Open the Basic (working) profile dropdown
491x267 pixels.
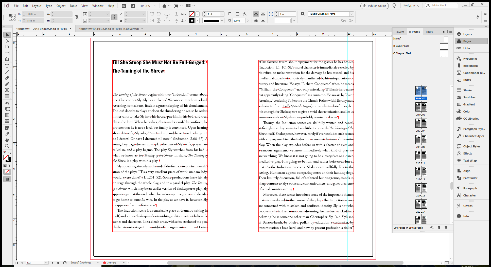pyautogui.click(x=98, y=263)
